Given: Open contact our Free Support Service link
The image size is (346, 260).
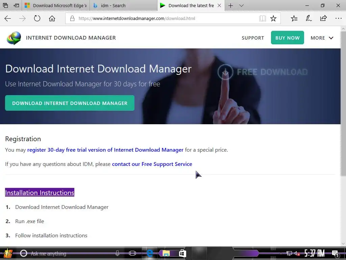Looking at the screenshot, I should point(152,164).
